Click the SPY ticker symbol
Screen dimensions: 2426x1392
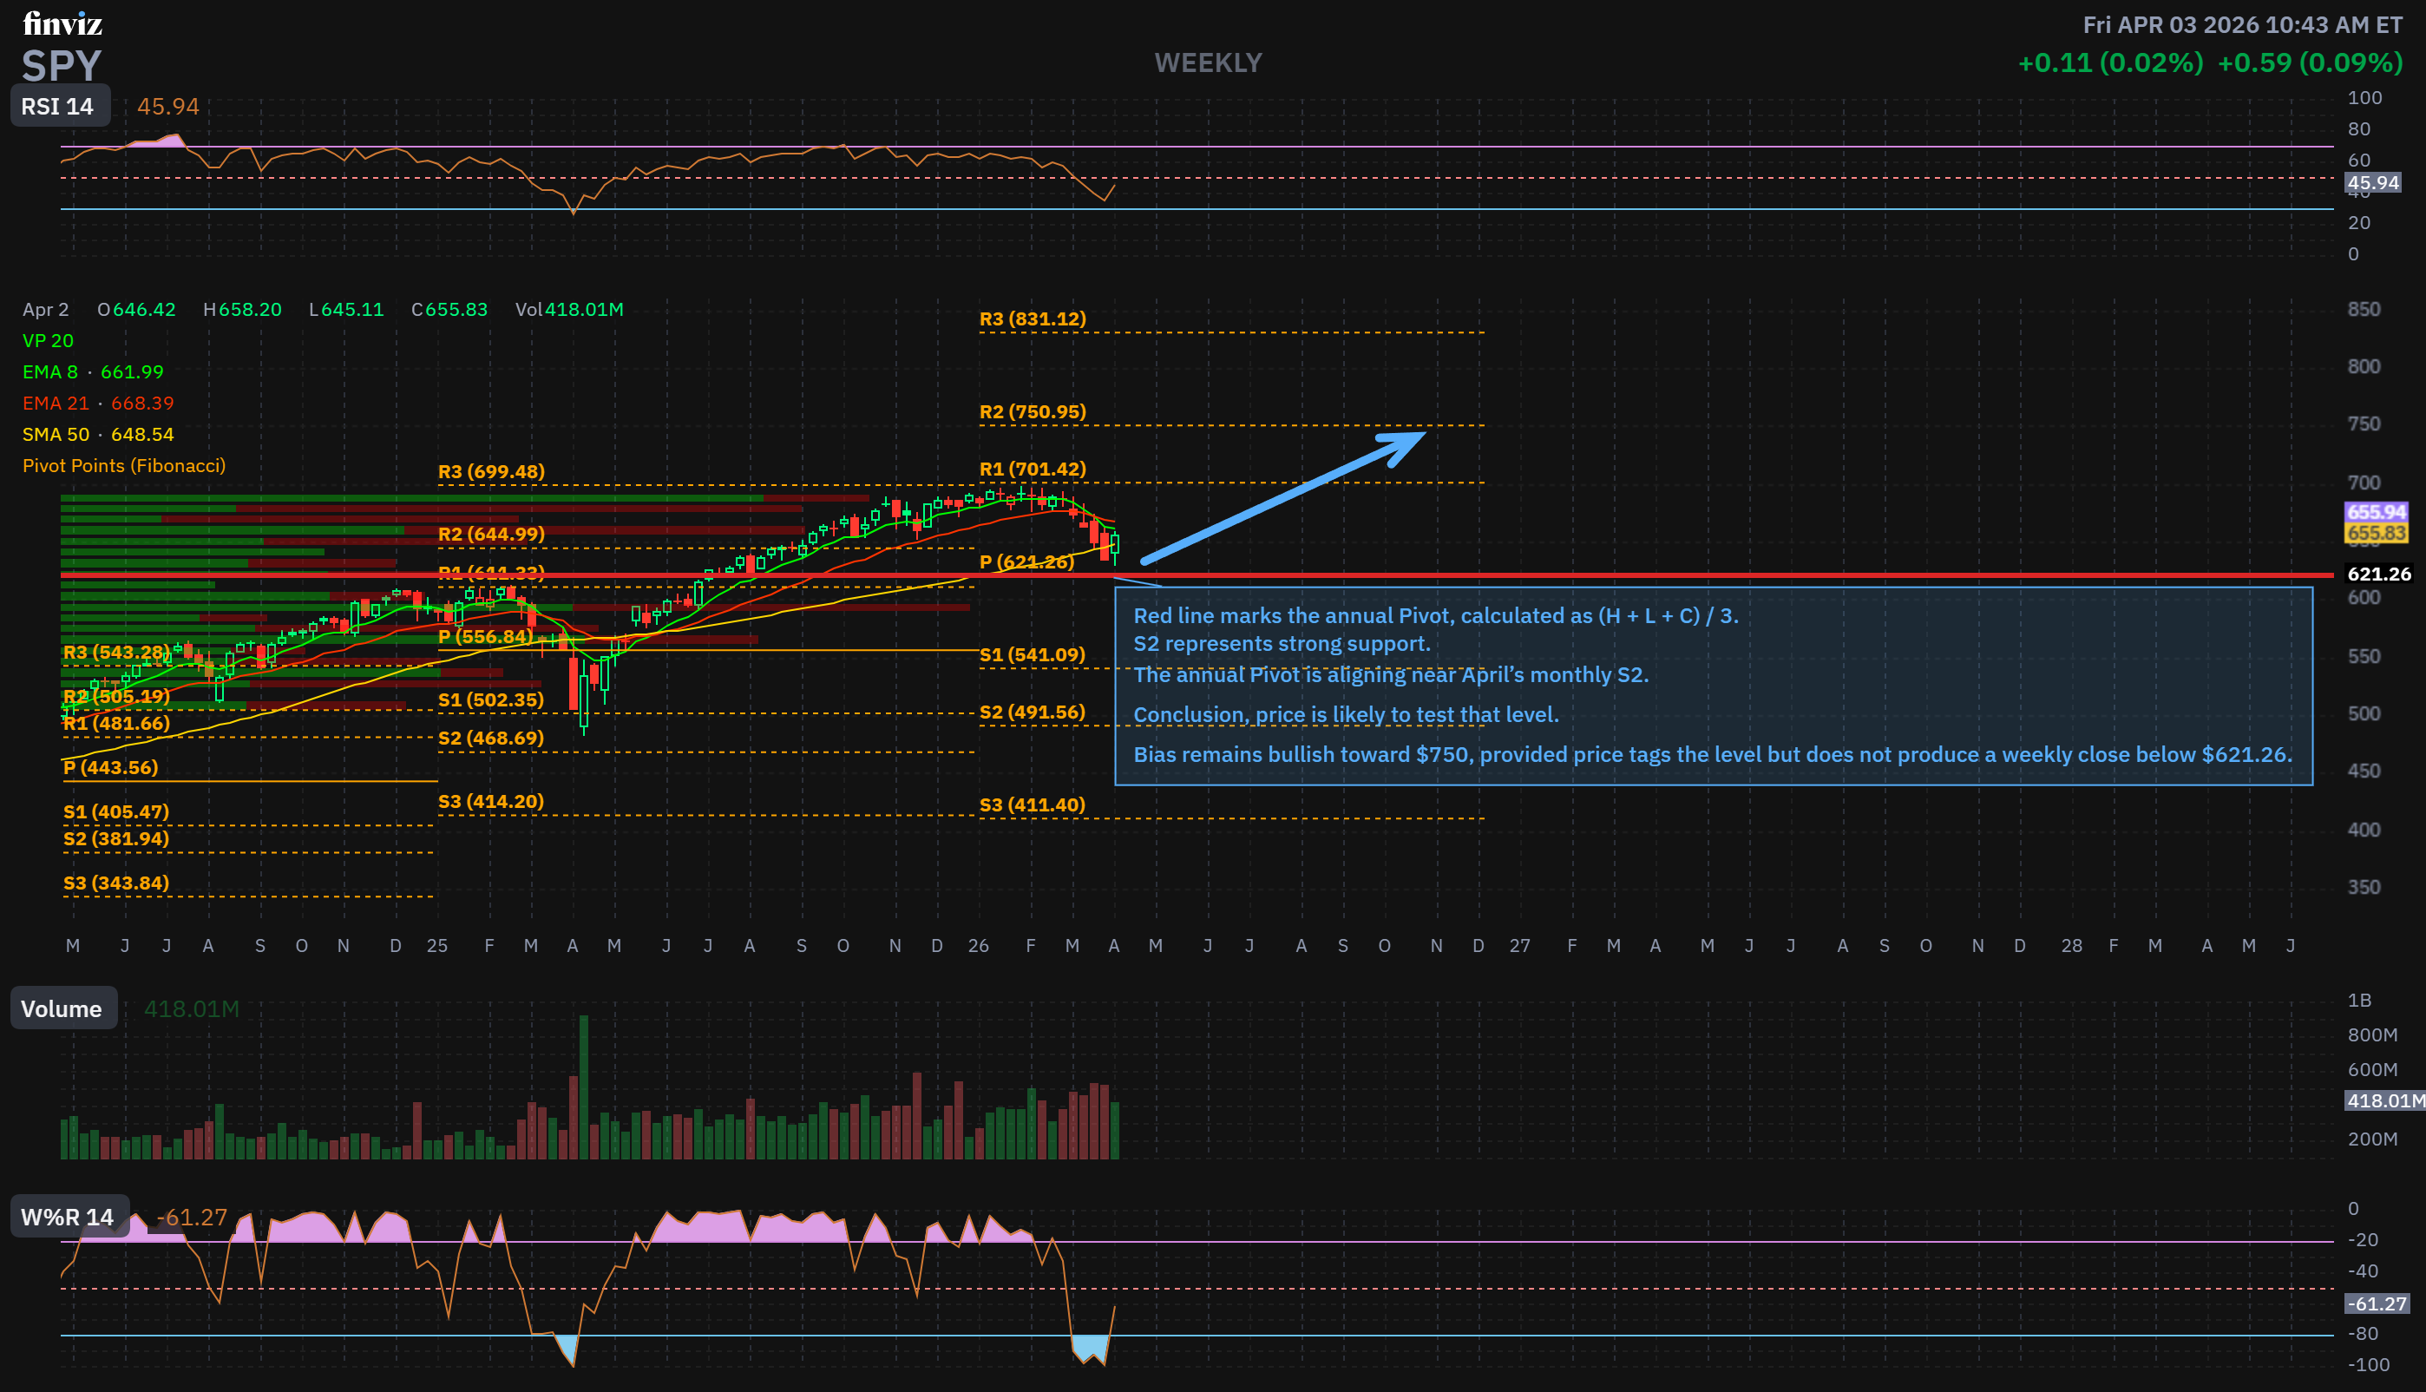[62, 66]
